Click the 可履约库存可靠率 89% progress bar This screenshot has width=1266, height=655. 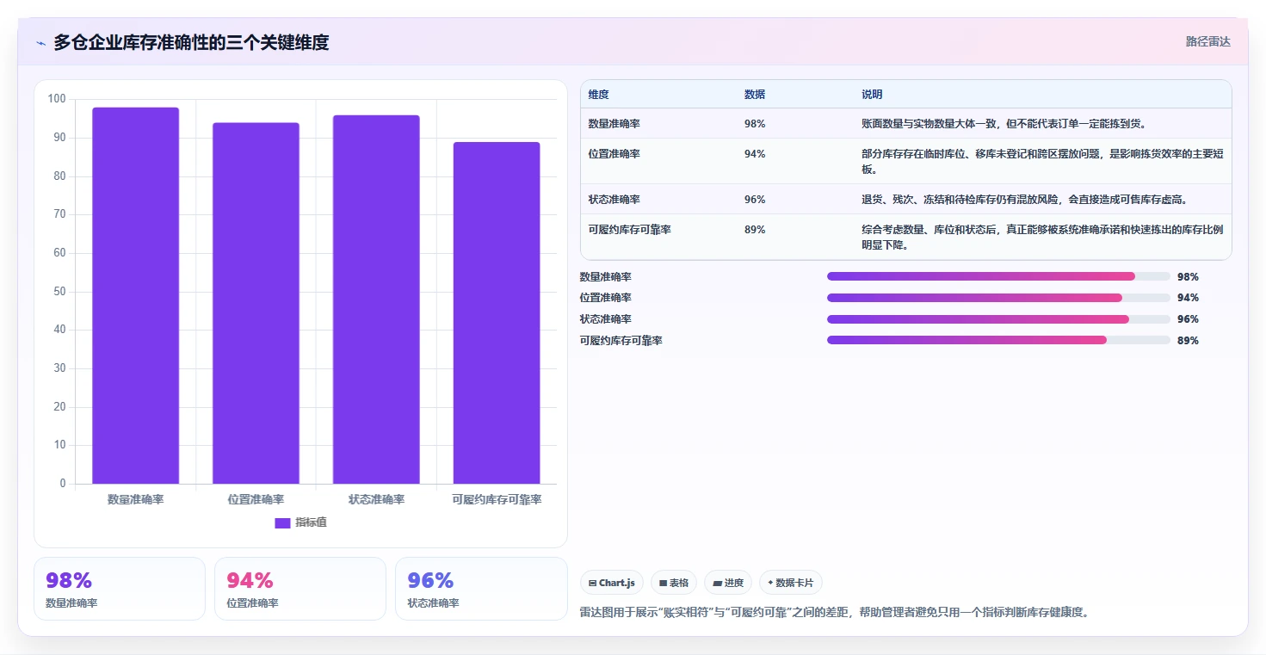click(998, 340)
